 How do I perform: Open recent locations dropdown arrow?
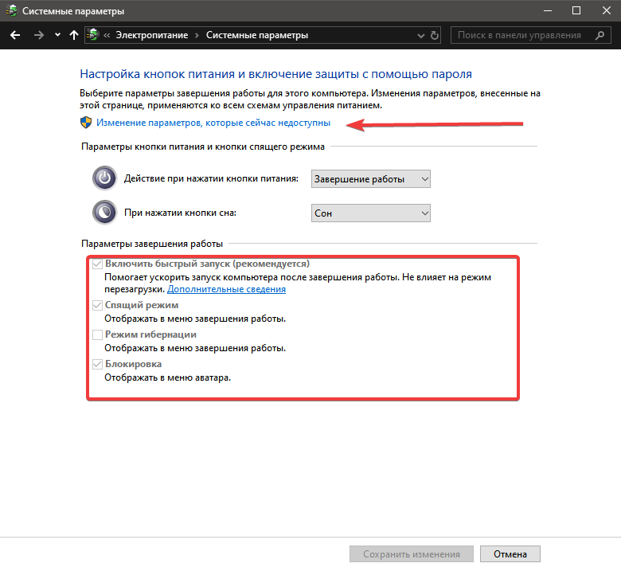tap(58, 35)
